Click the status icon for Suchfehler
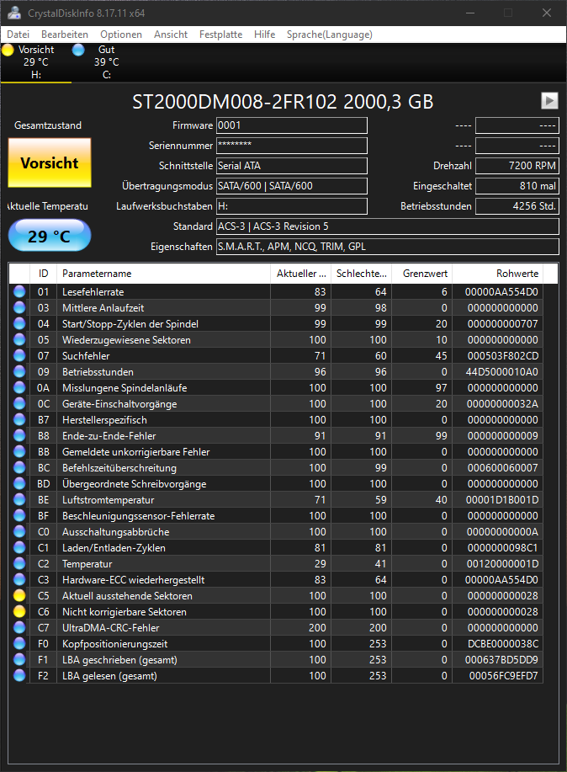Image resolution: width=567 pixels, height=772 pixels. 19,355
